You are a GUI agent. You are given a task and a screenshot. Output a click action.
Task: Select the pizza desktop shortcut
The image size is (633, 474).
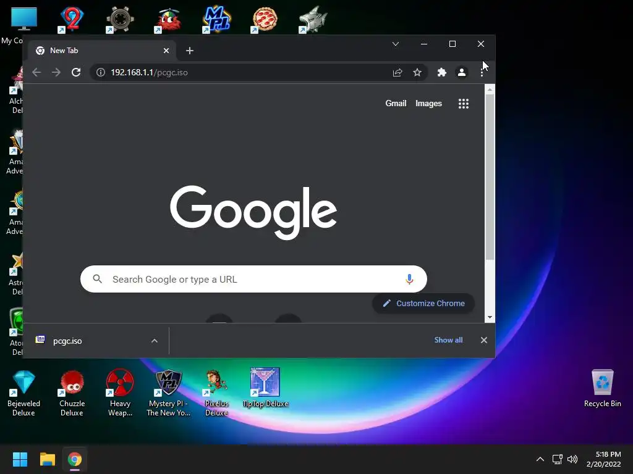[265, 19]
